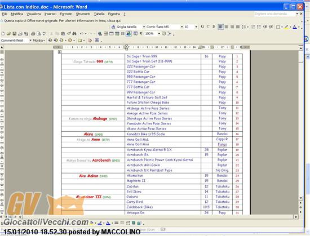The image size is (310, 236).
Task: Toggle justified text alignment
Action: (x=238, y=27)
